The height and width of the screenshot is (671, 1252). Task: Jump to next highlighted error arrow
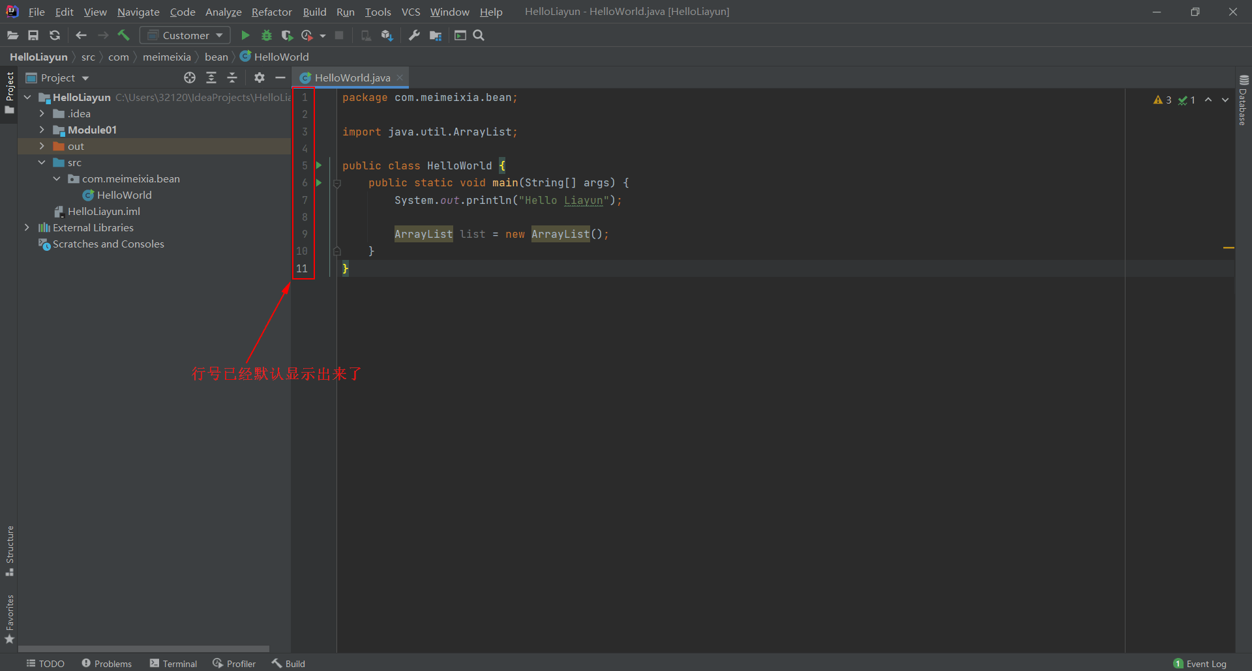1225,100
